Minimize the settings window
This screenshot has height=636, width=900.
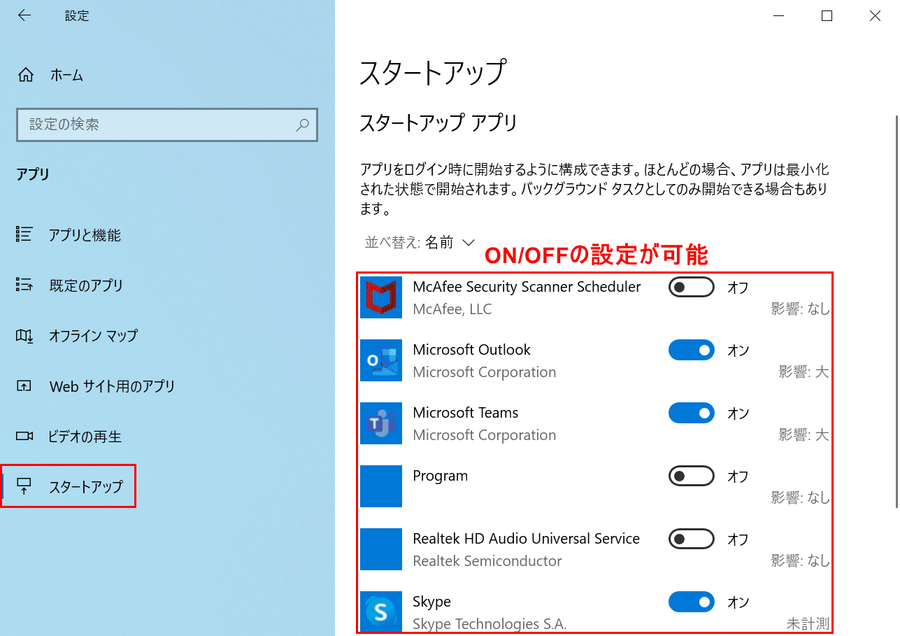[779, 15]
